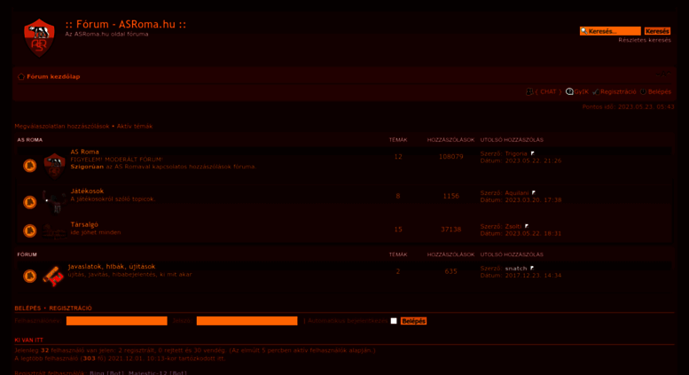
Task: Click the GyIK question bubble icon
Action: pos(569,91)
